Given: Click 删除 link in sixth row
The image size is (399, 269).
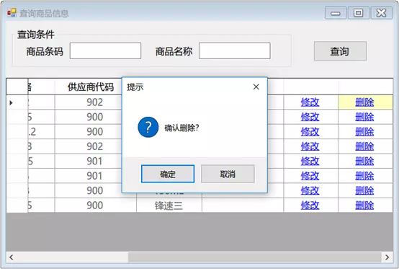Looking at the screenshot, I should (x=364, y=176).
